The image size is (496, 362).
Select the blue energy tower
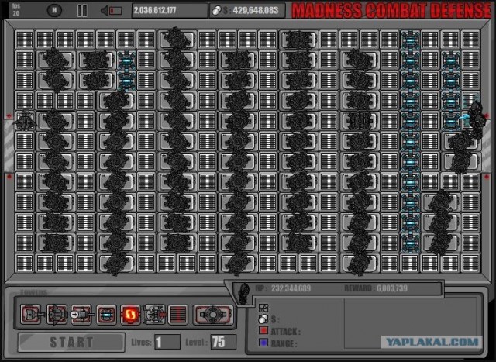pos(106,315)
